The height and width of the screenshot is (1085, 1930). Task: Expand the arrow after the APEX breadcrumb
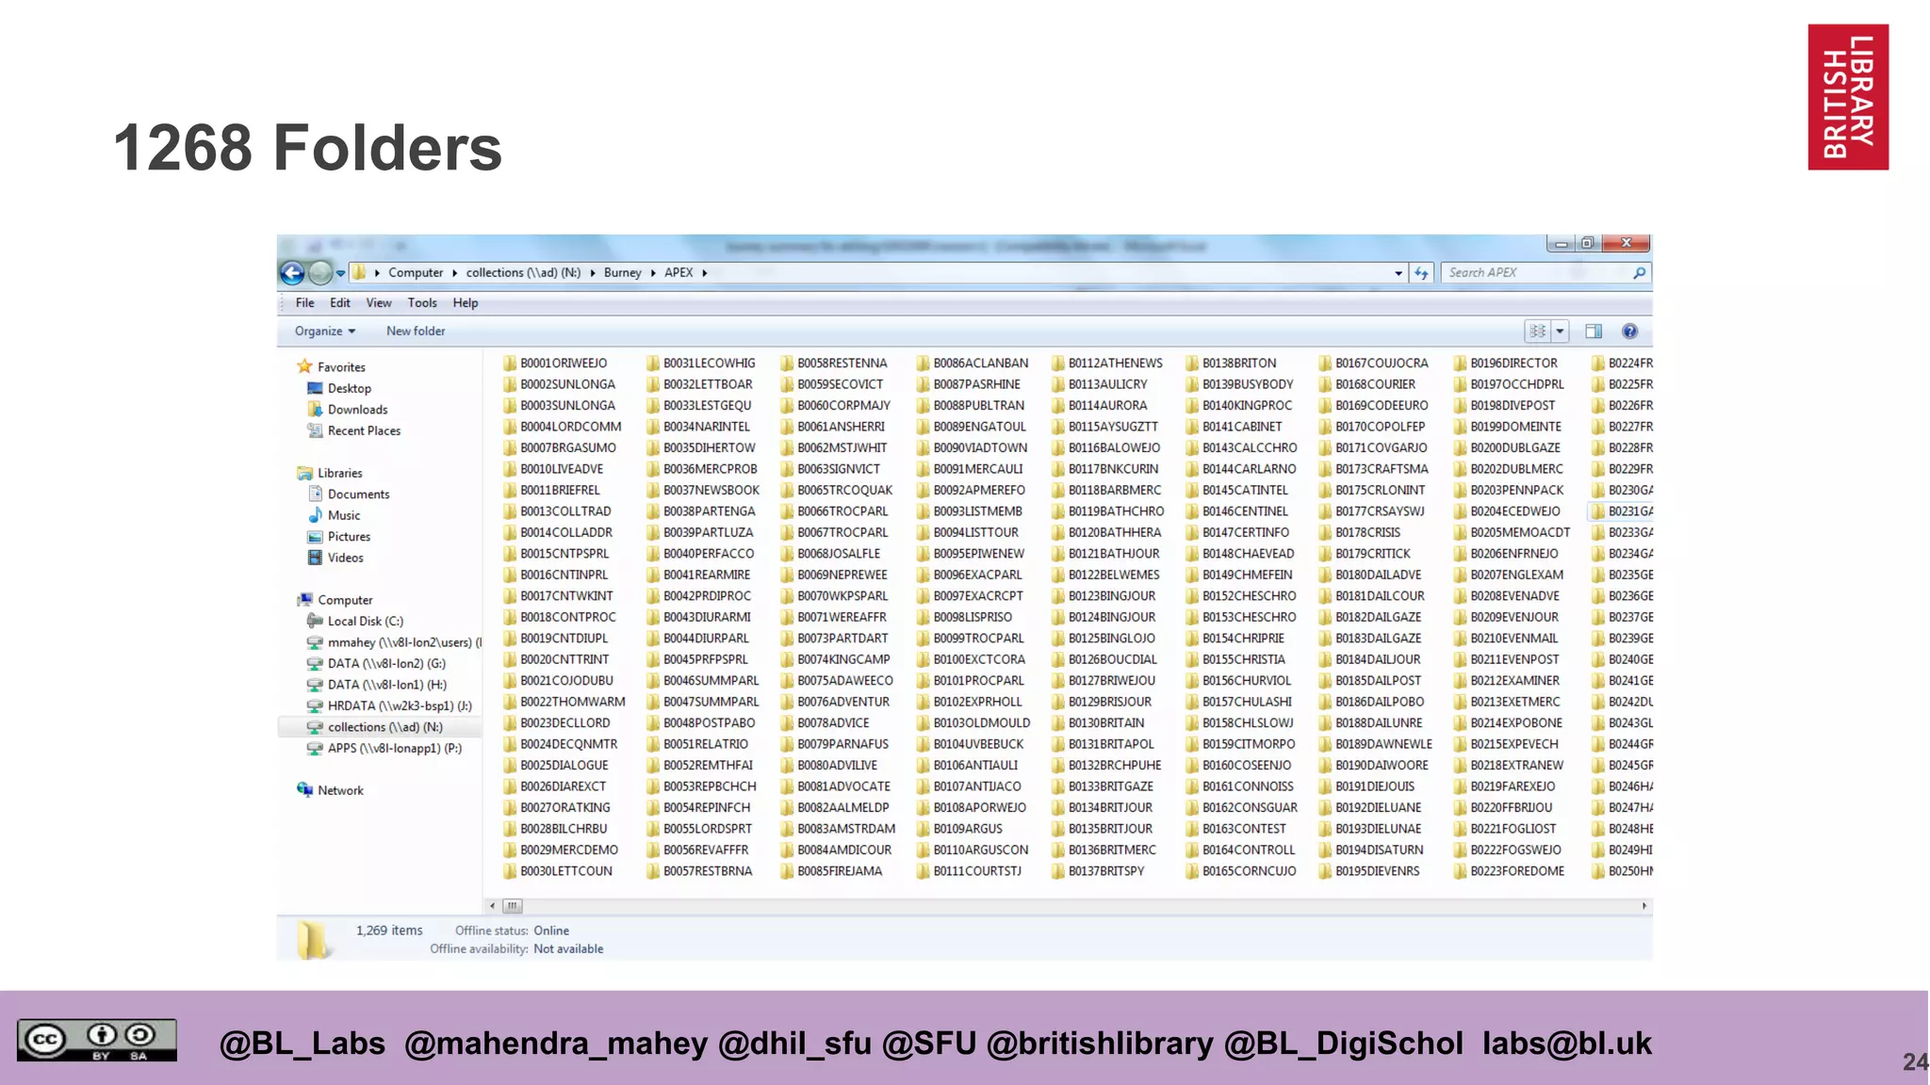[x=705, y=273]
